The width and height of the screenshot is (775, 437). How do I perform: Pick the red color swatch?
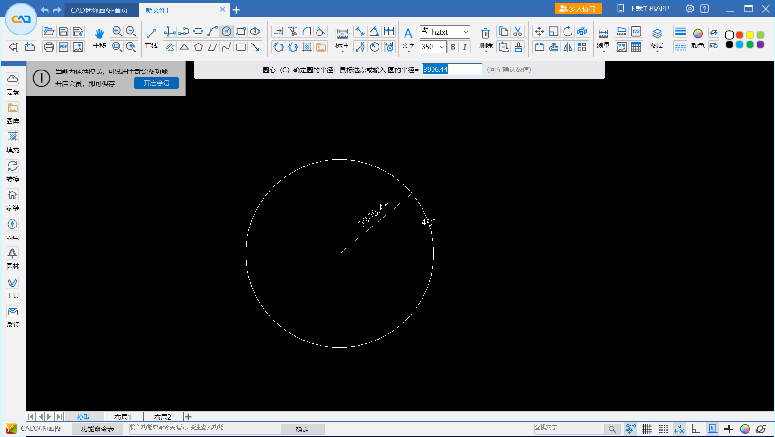pyautogui.click(x=740, y=35)
